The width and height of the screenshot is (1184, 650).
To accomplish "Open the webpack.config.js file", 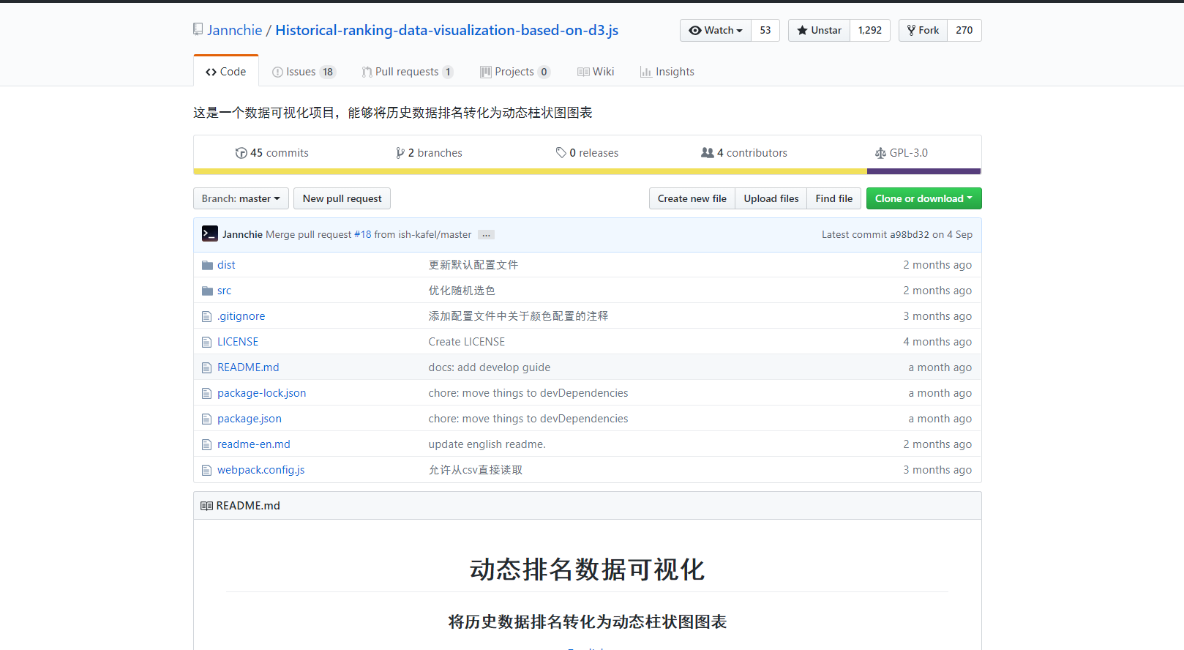I will tap(261, 470).
